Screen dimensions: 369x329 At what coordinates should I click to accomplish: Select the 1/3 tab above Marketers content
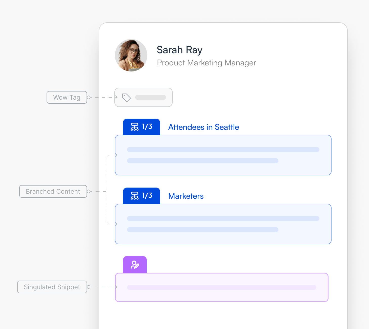(141, 196)
